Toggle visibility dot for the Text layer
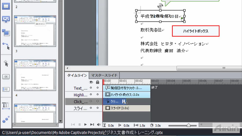This screenshot has height=136, width=242. tap(91, 88)
